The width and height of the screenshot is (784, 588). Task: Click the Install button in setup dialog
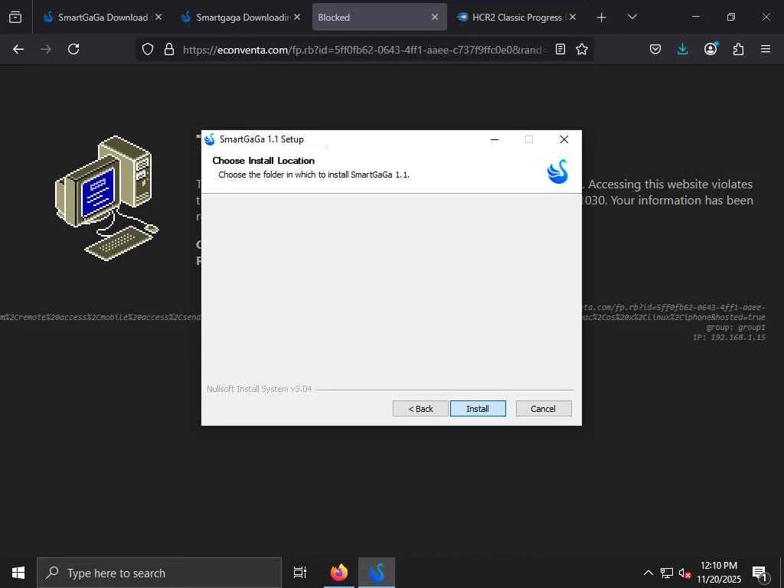point(478,409)
